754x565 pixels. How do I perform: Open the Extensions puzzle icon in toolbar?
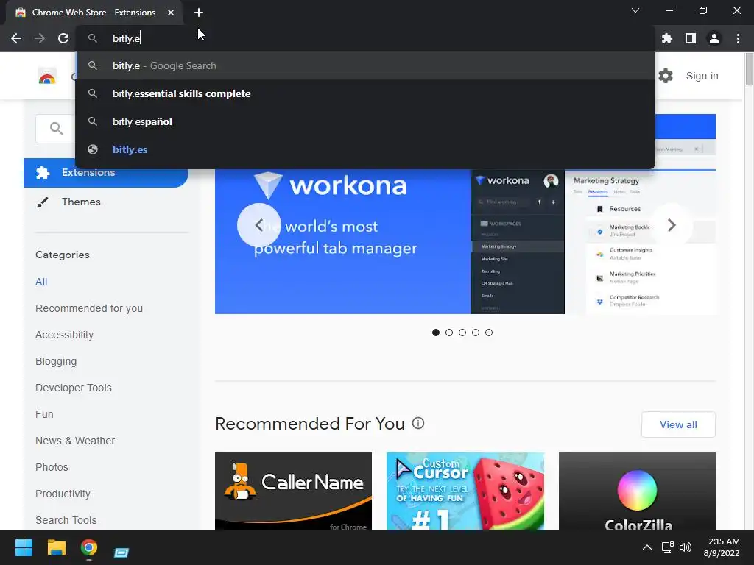(x=667, y=38)
